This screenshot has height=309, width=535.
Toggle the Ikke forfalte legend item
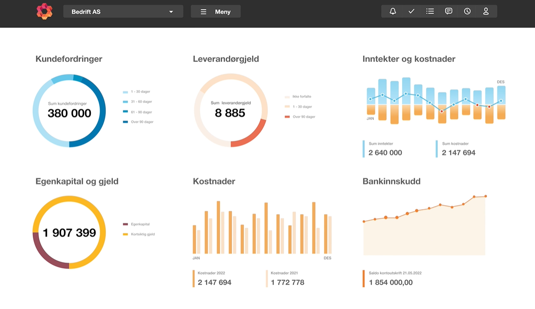pyautogui.click(x=301, y=96)
